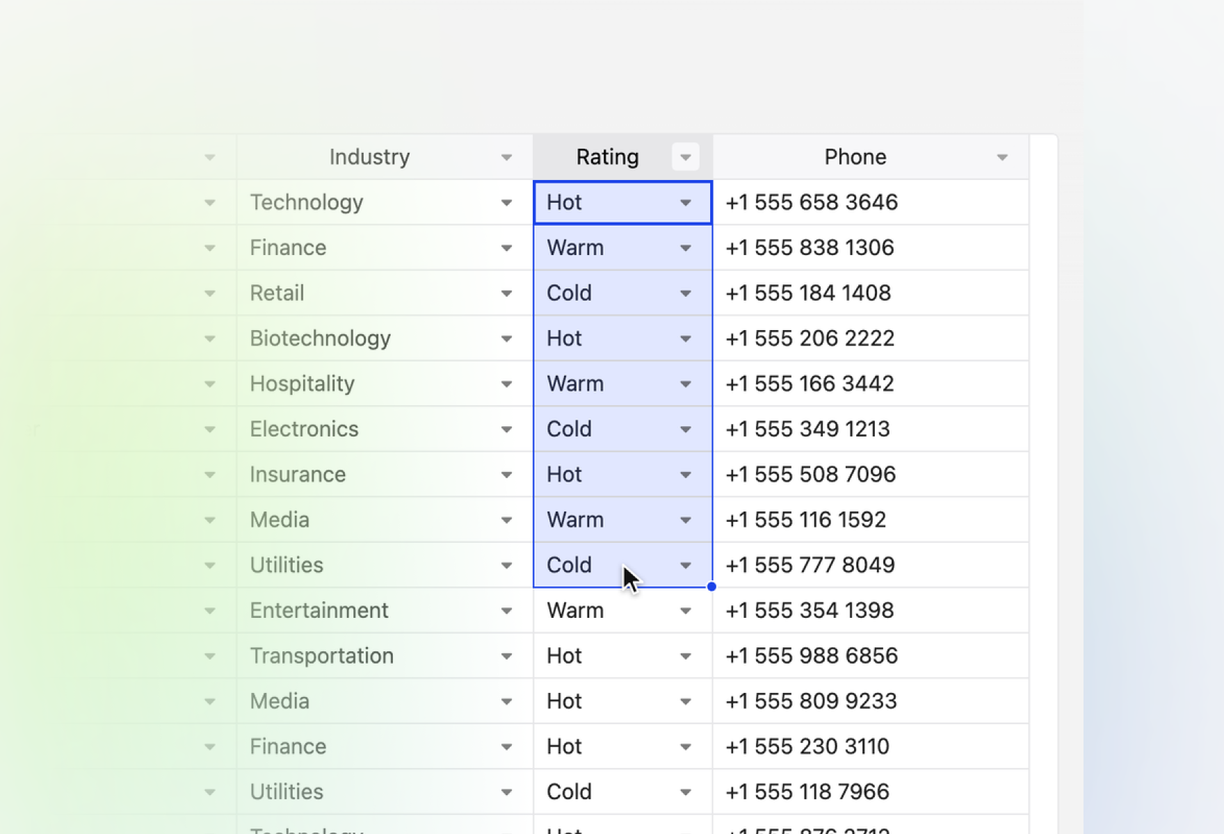Expand the Rating dropdown in the Retail row
The height and width of the screenshot is (834, 1224).
[686, 293]
